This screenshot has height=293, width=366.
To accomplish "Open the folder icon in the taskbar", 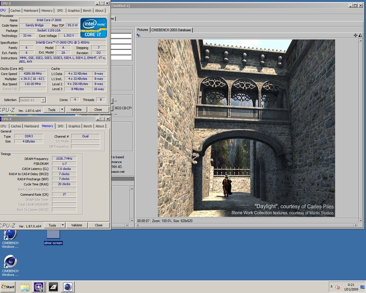I will tap(25, 287).
